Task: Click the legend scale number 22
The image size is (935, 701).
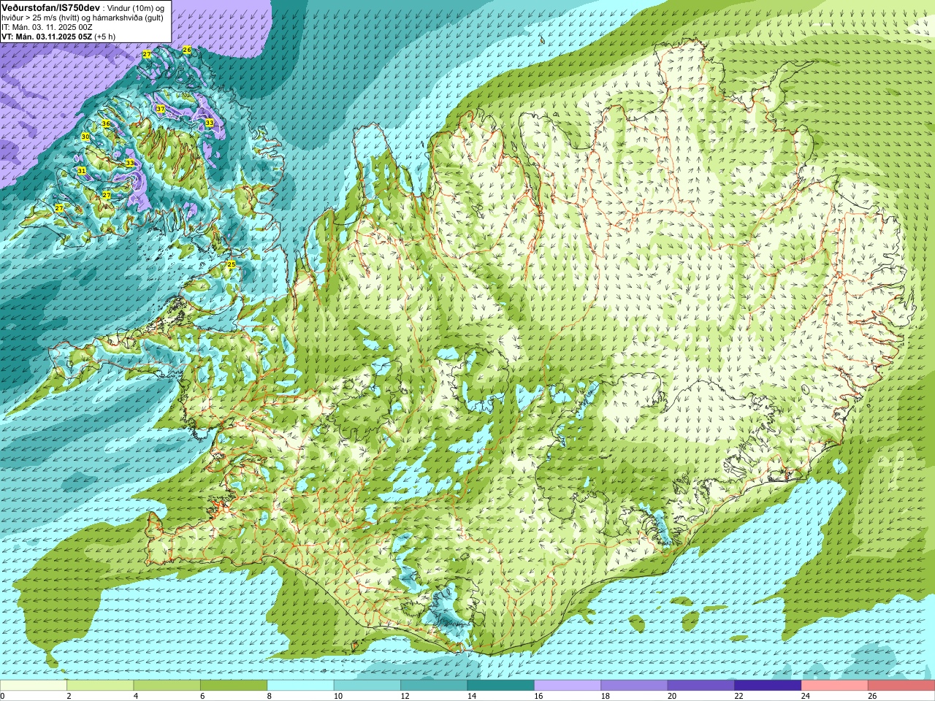Action: [x=739, y=696]
